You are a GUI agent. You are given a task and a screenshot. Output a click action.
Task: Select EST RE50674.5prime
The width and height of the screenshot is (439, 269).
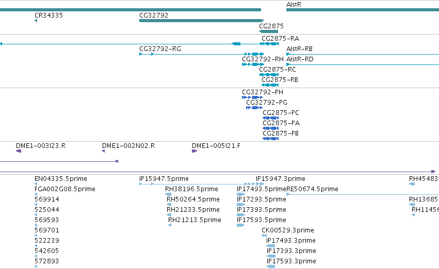coord(363,194)
